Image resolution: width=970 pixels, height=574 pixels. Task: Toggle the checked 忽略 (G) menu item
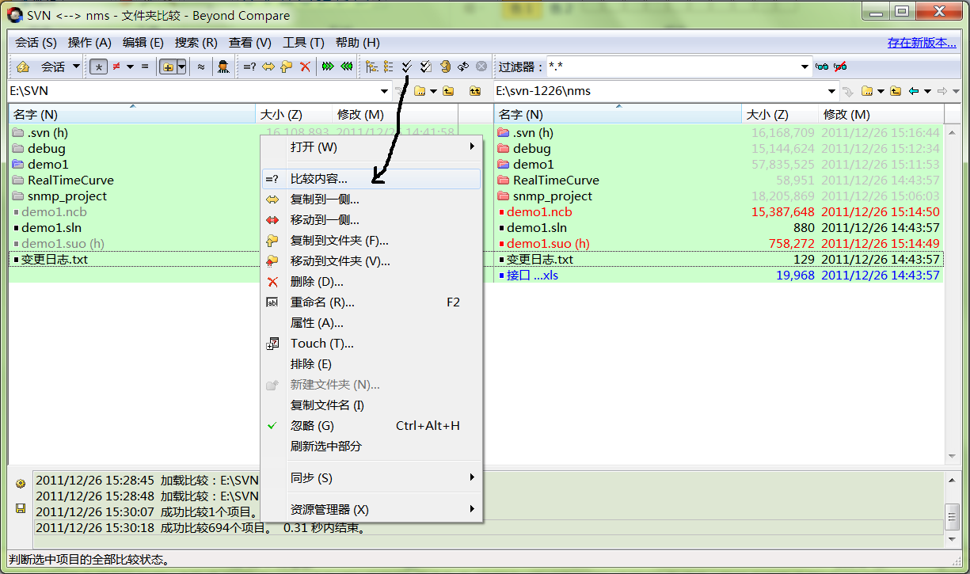pos(371,426)
